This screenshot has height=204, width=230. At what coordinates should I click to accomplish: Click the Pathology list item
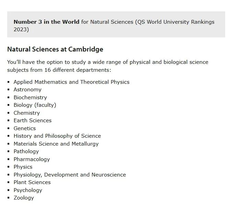pos(26,151)
